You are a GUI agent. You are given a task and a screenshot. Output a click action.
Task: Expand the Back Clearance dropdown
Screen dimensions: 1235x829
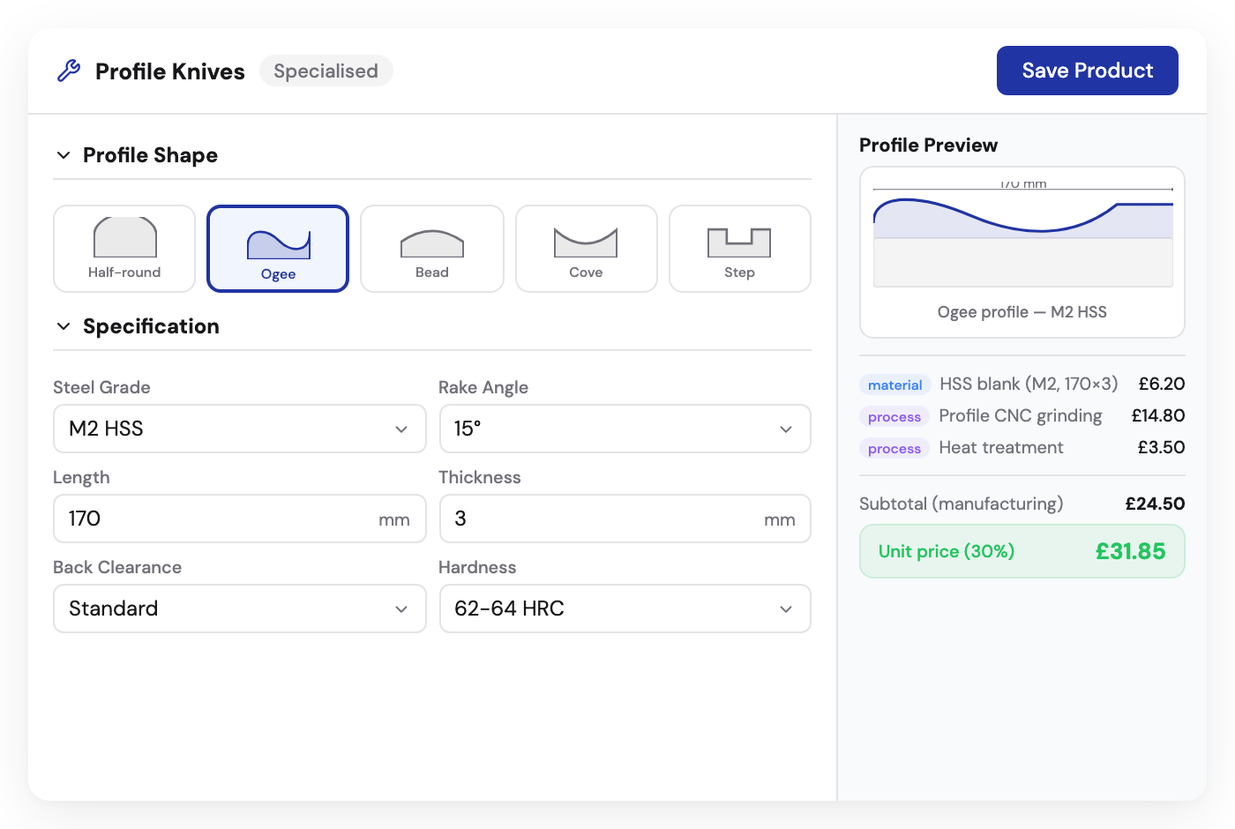click(239, 609)
